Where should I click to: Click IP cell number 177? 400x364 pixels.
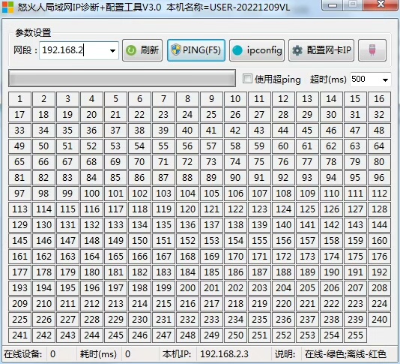(x=20, y=272)
